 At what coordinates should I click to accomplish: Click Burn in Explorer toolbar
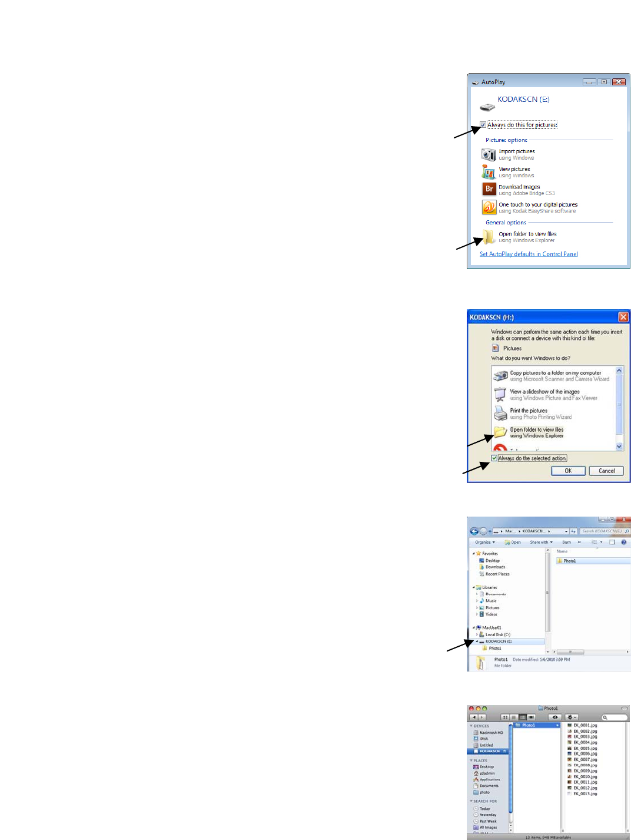566,542
